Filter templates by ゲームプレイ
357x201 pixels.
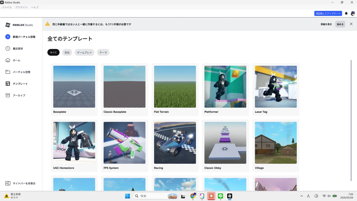tap(84, 52)
